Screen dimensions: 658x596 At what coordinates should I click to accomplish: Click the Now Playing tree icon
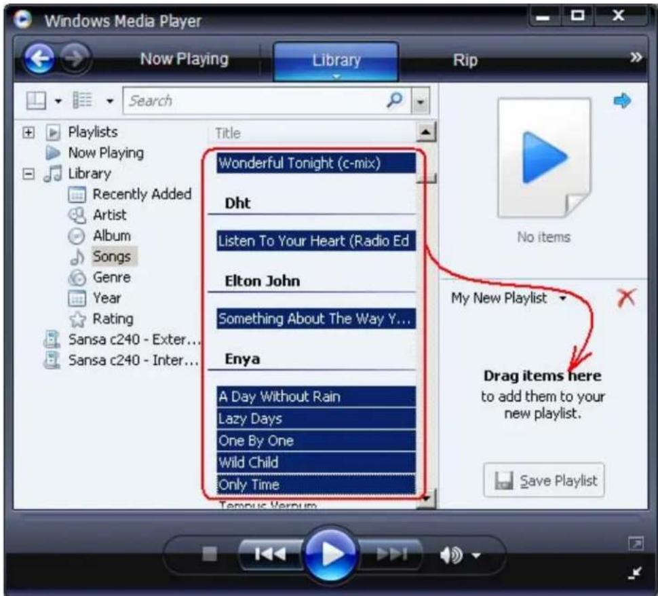point(52,153)
